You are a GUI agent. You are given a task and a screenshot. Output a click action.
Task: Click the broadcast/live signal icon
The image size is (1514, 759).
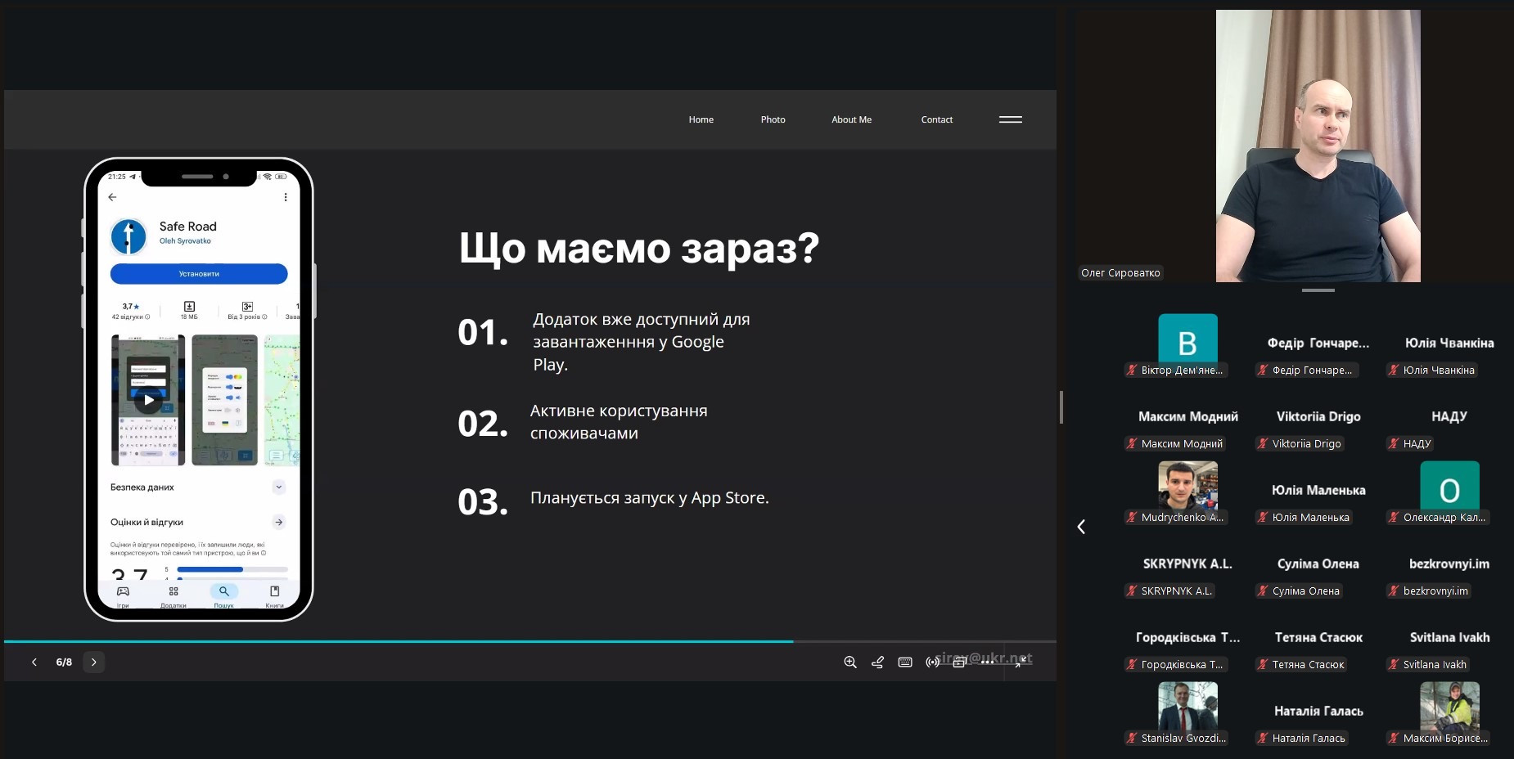(x=932, y=662)
